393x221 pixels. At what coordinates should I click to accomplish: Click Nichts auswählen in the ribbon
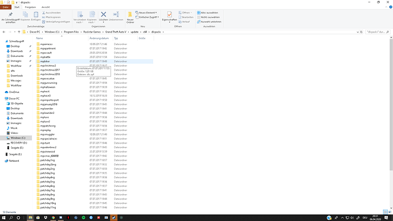point(208,17)
